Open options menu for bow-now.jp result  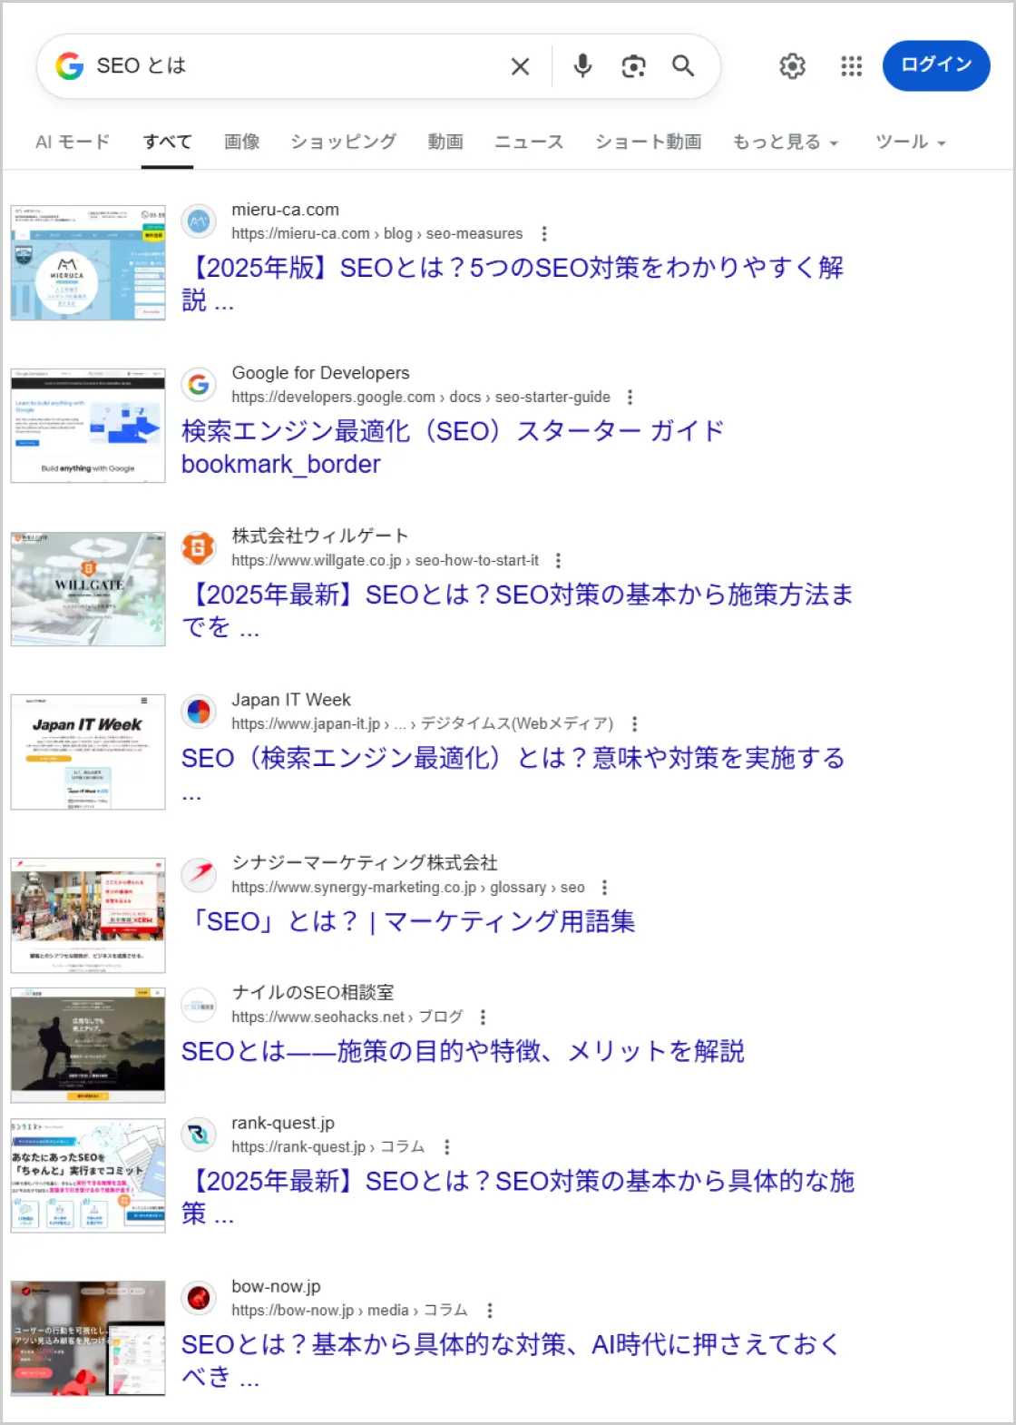490,1311
